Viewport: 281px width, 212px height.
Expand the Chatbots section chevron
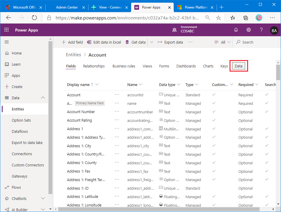point(43,198)
